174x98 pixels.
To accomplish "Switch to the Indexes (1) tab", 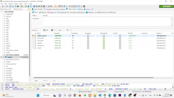I will [x=52, y=13].
